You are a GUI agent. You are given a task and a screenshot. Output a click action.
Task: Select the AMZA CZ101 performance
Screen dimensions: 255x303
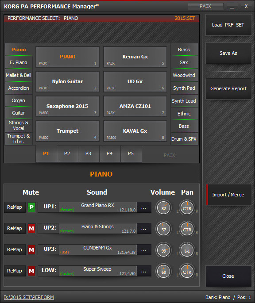(135, 106)
